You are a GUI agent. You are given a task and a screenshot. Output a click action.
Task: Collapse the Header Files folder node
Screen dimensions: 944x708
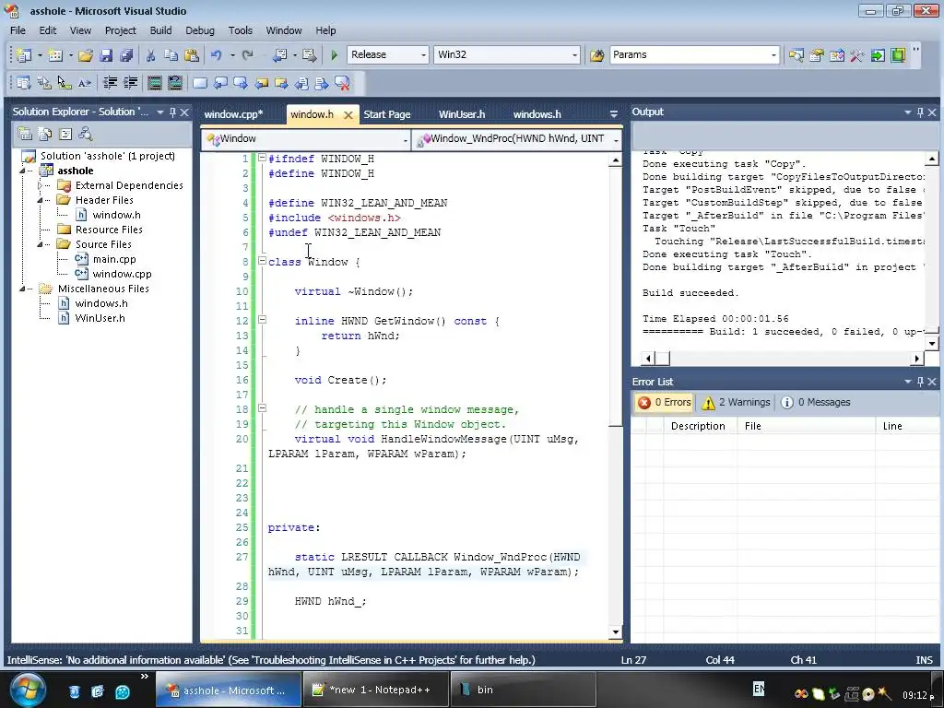pos(40,200)
